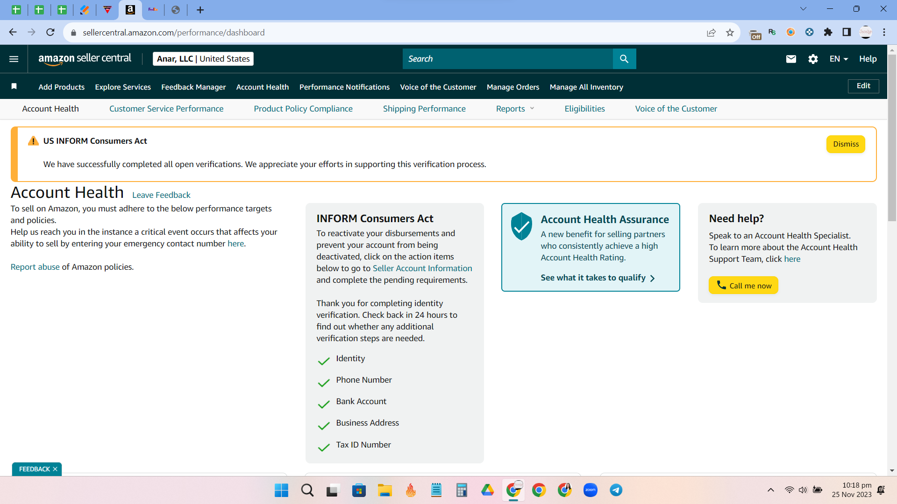Select the Customer Service Performance tab
The height and width of the screenshot is (504, 897).
(166, 109)
